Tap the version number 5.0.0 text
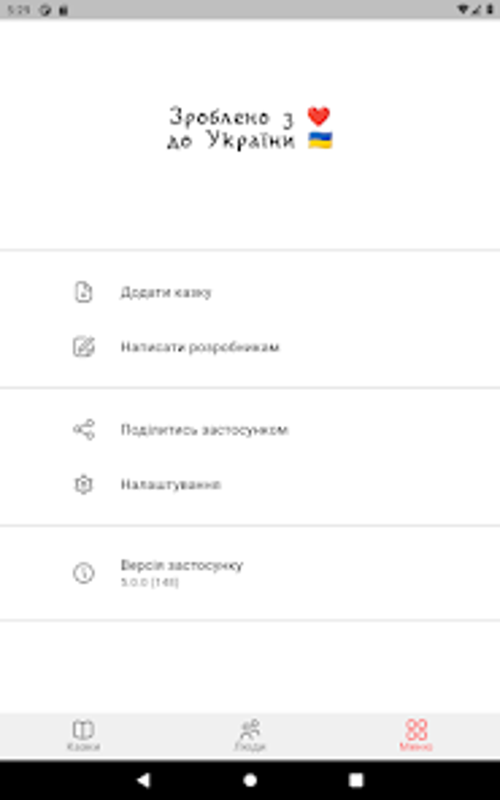This screenshot has height=800, width=500. pyautogui.click(x=150, y=582)
